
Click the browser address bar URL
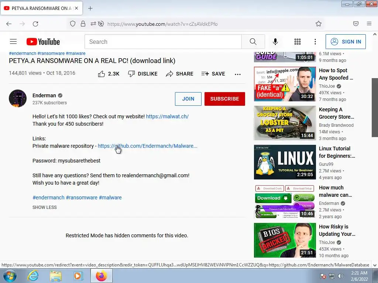point(162,24)
